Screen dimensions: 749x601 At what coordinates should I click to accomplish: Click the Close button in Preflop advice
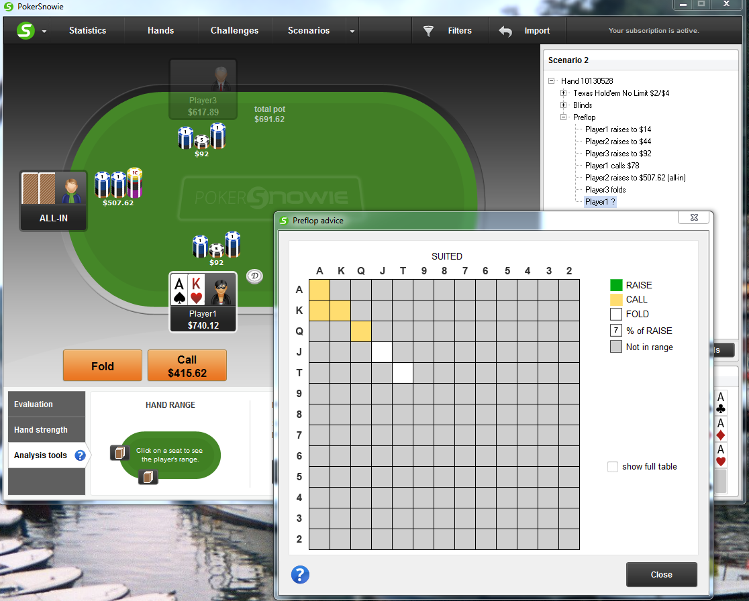pyautogui.click(x=662, y=575)
